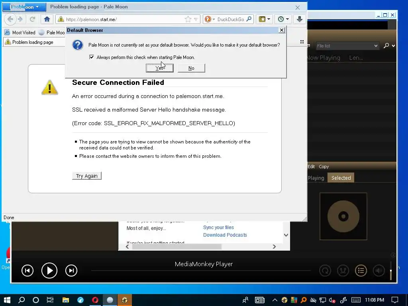This screenshot has height=306, width=408.
Task: Switch to the Playing tab in MediaMonkey
Action: coord(316,178)
